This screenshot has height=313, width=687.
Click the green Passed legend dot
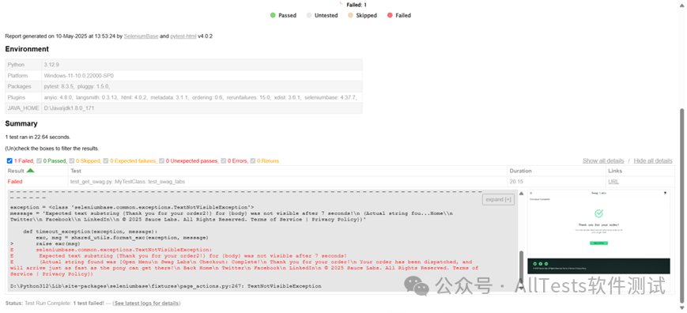click(x=273, y=15)
